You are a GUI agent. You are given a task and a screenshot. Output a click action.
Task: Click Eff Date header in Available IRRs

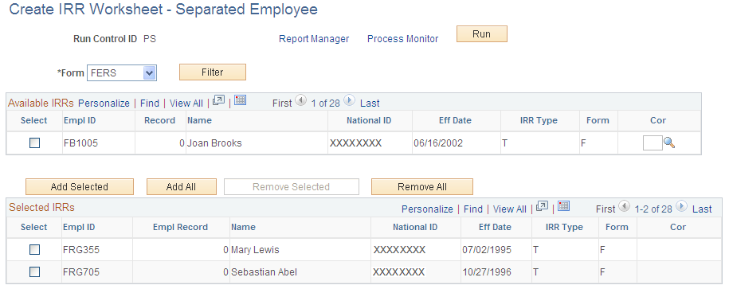point(455,120)
